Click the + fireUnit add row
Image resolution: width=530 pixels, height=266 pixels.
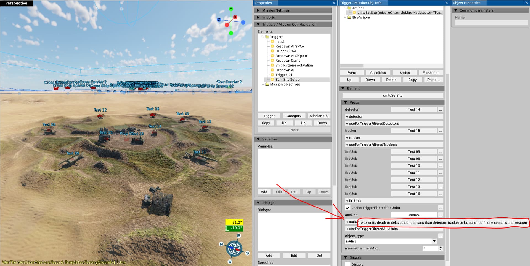[x=394, y=201]
